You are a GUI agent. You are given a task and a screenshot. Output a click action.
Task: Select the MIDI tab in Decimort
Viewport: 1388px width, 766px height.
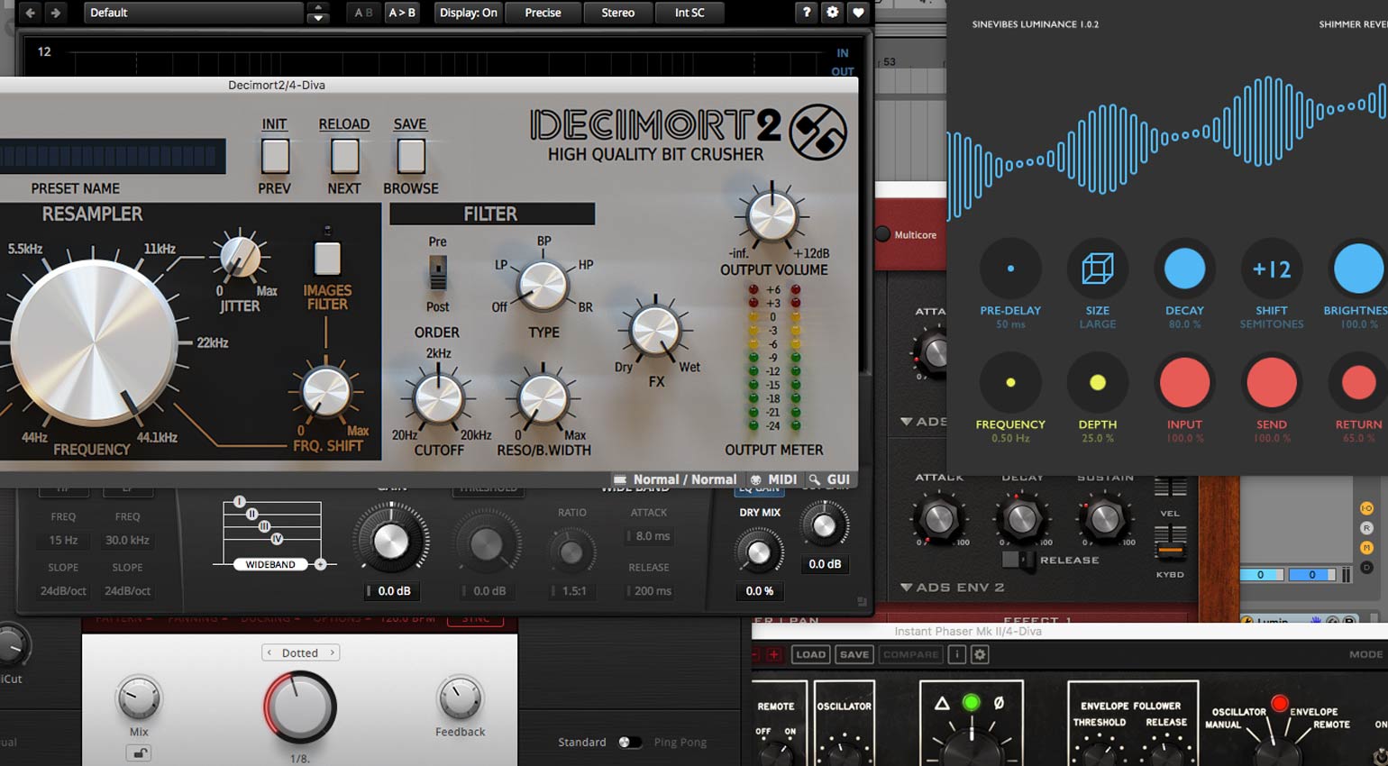(x=774, y=479)
